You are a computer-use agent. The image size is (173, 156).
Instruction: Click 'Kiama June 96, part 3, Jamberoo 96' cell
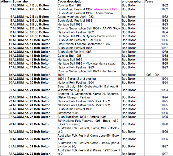pyautogui.click(x=89, y=145)
